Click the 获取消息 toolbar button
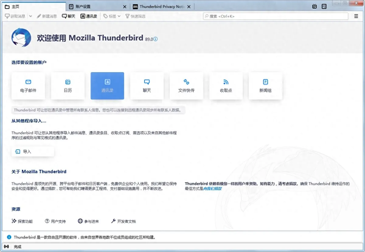This screenshot has height=252, width=365. pyautogui.click(x=15, y=16)
